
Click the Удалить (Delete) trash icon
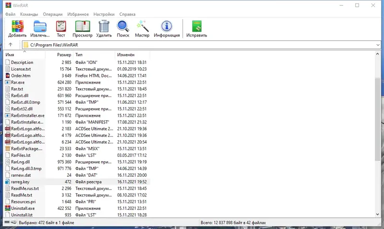[x=104, y=26]
